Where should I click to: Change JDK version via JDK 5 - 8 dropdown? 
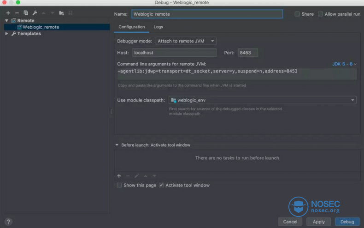coord(344,64)
